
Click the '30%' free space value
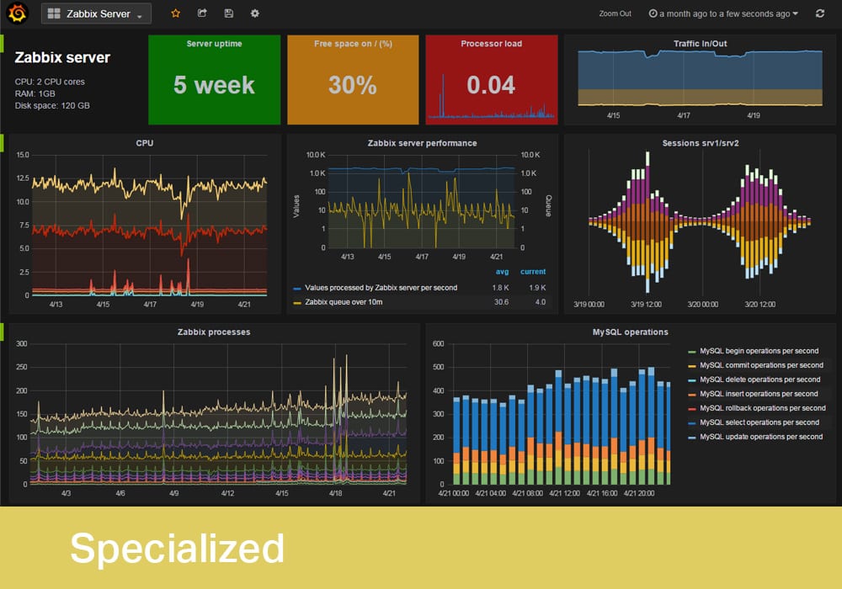coord(352,85)
